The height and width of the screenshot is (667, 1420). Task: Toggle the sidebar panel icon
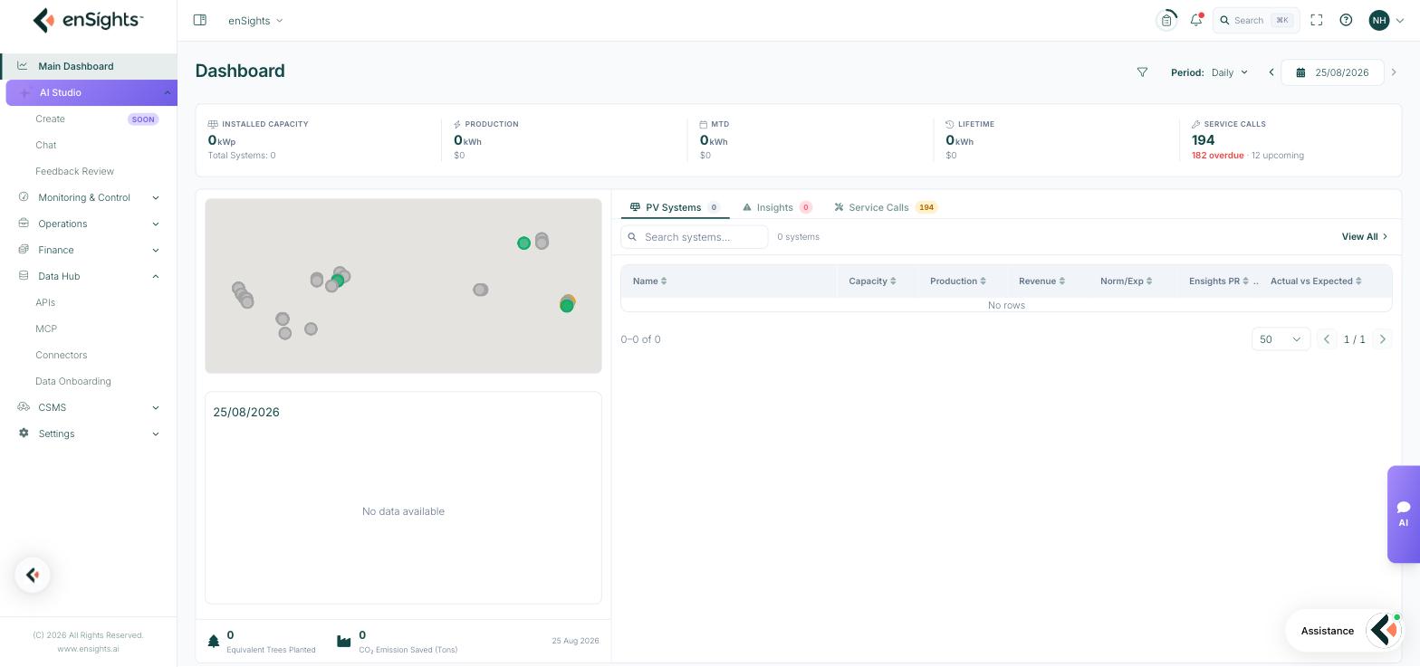pyautogui.click(x=200, y=20)
